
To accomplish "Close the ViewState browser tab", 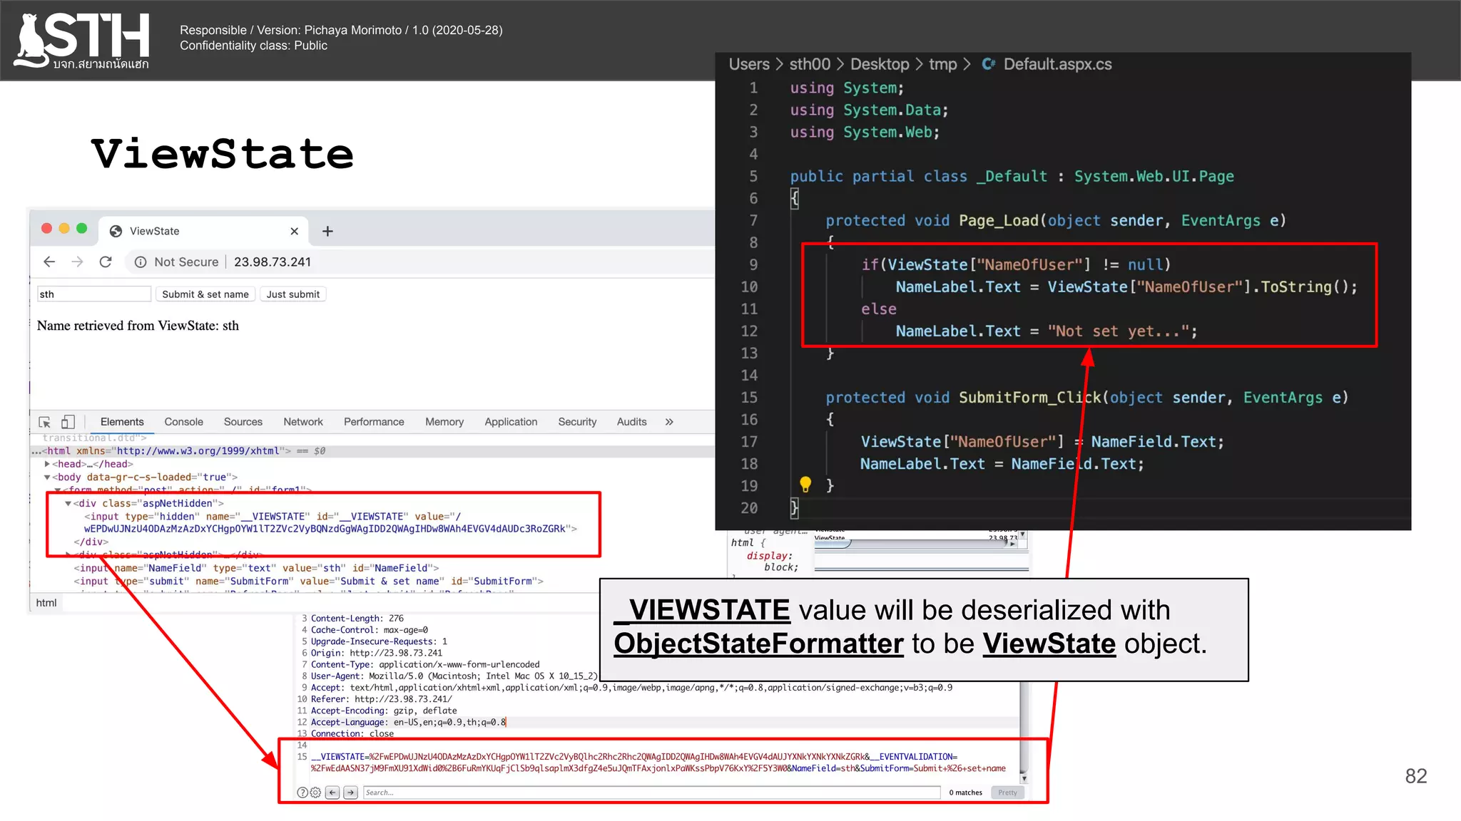I will point(294,231).
